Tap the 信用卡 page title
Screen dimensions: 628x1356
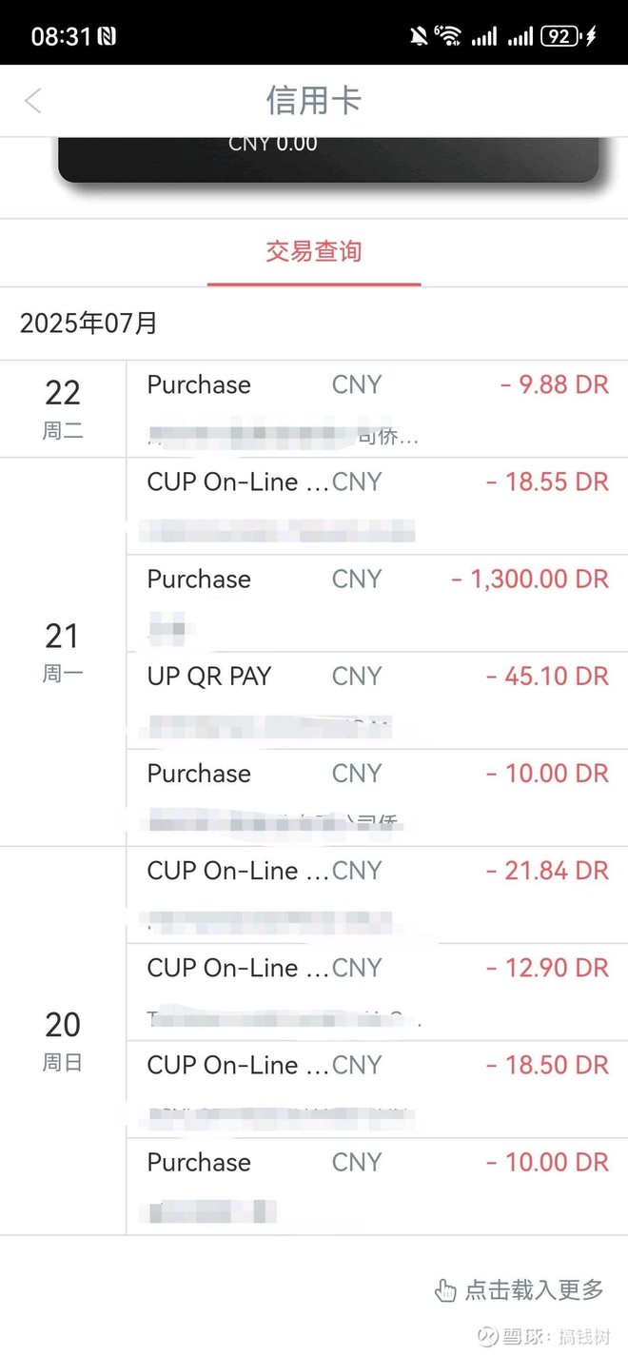[314, 101]
